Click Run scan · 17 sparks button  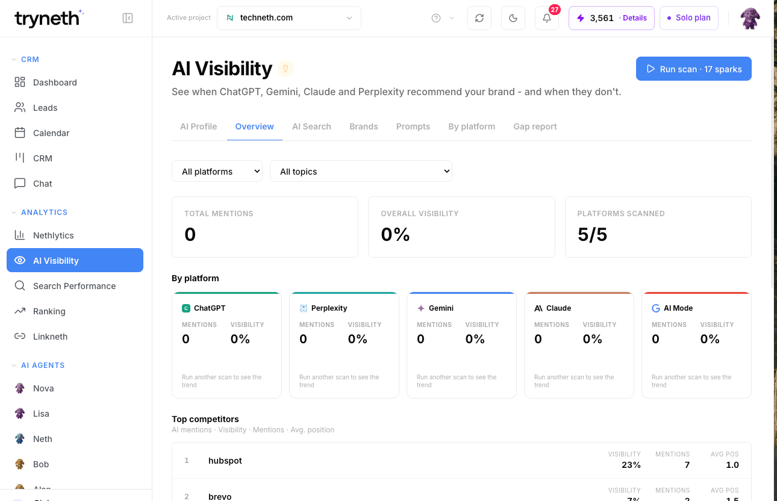coord(694,69)
